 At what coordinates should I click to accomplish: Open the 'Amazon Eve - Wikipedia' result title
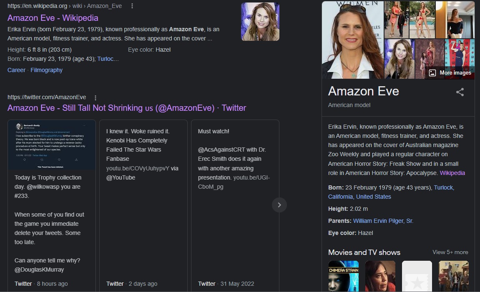53,18
